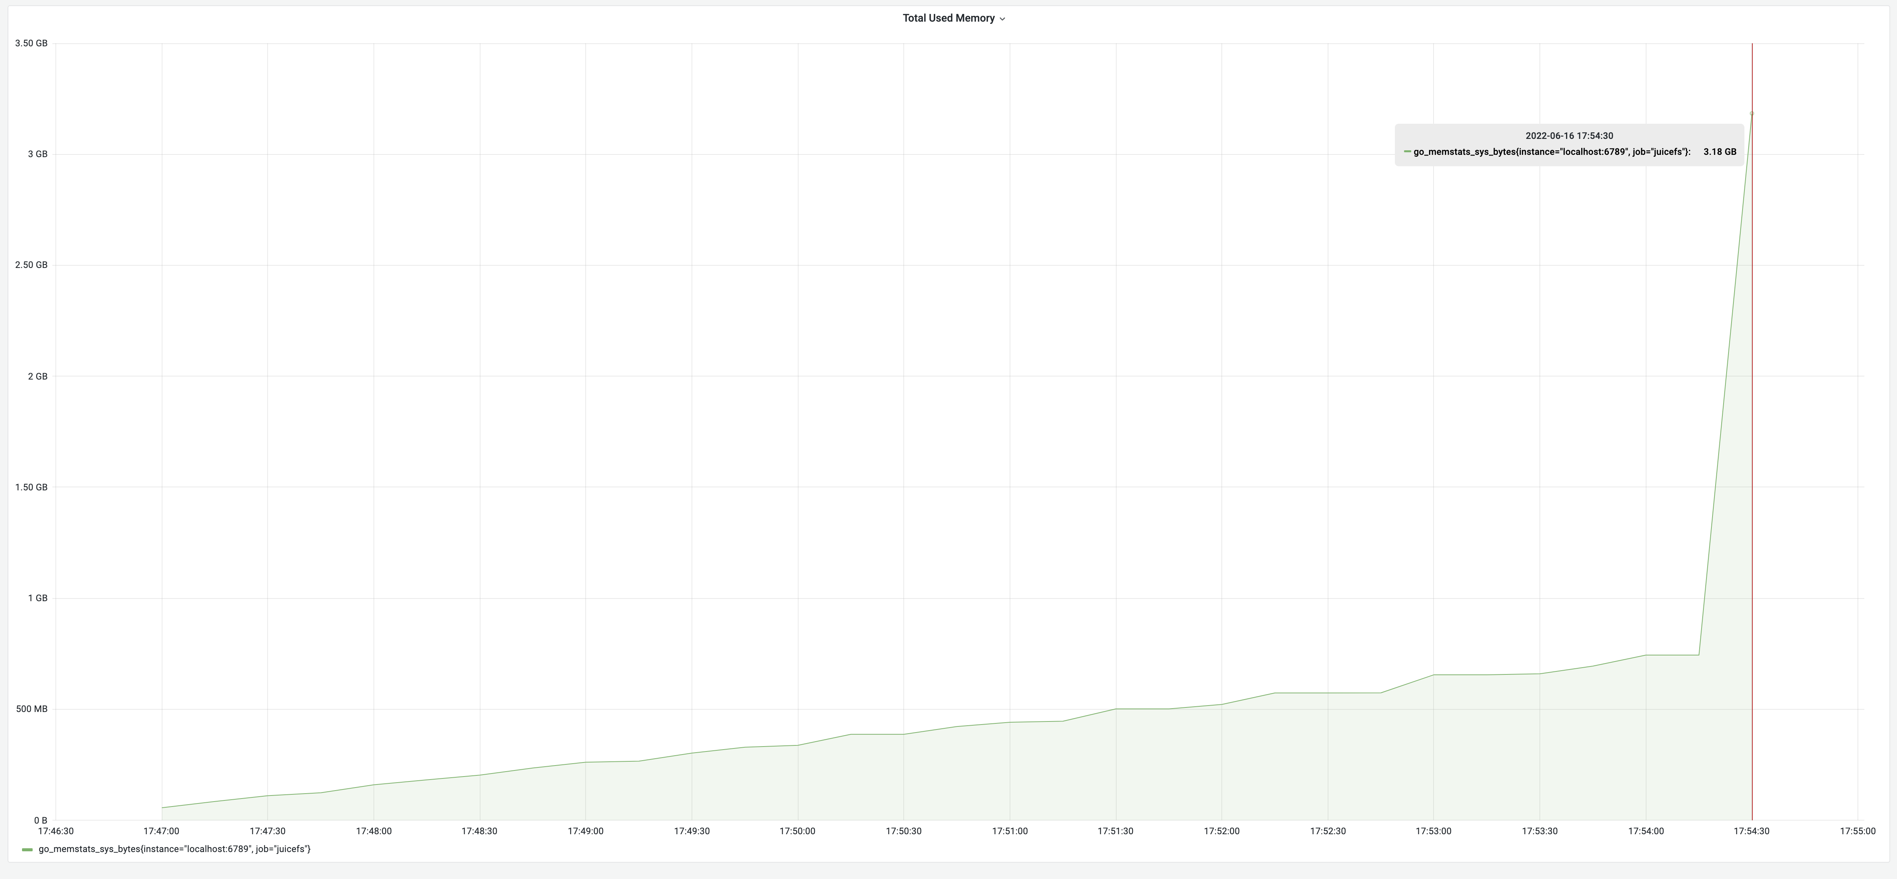
Task: Click the 17:55:00 x-axis time label
Action: [x=1857, y=831]
